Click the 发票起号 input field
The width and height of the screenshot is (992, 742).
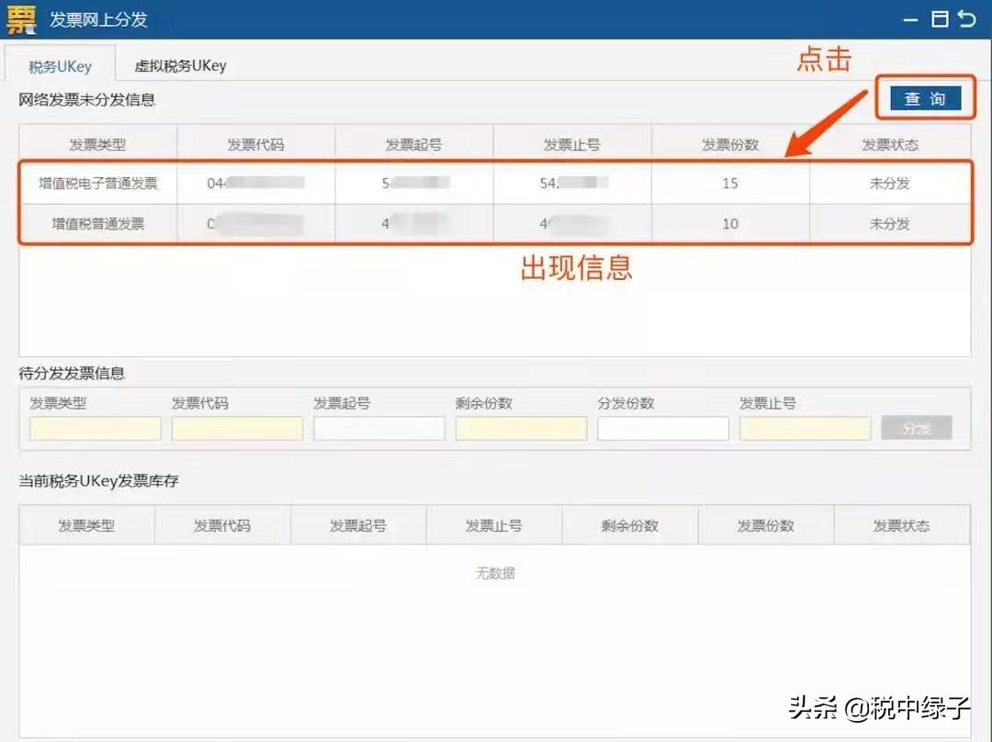378,427
